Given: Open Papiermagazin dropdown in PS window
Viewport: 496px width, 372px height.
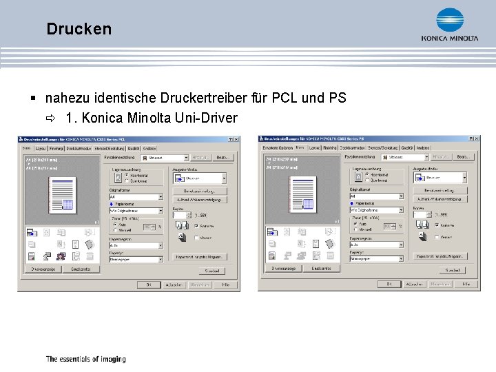Looking at the screenshot, I should coord(377,245).
